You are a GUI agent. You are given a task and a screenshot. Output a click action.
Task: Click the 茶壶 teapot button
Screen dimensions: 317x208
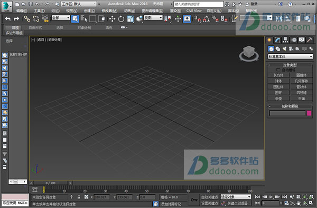pos(278,98)
